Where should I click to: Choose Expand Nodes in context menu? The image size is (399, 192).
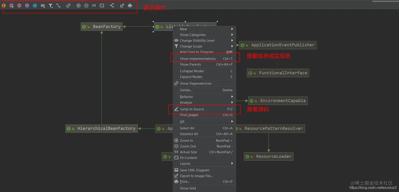tap(204, 77)
